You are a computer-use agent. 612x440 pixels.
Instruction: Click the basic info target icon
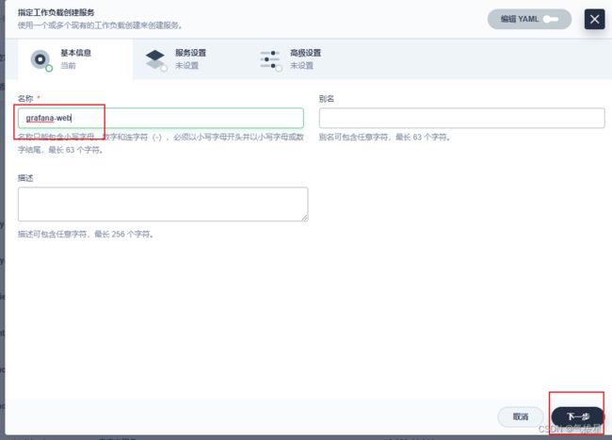[40, 59]
